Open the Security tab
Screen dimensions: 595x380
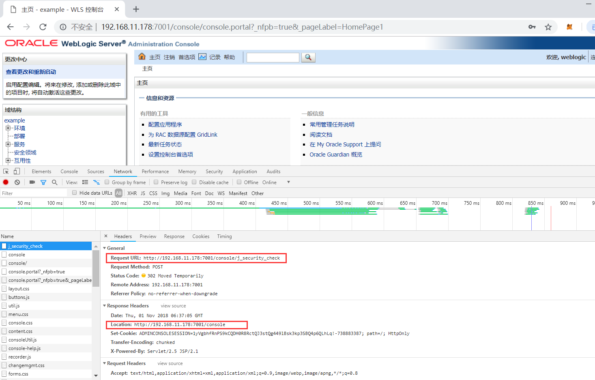(214, 172)
